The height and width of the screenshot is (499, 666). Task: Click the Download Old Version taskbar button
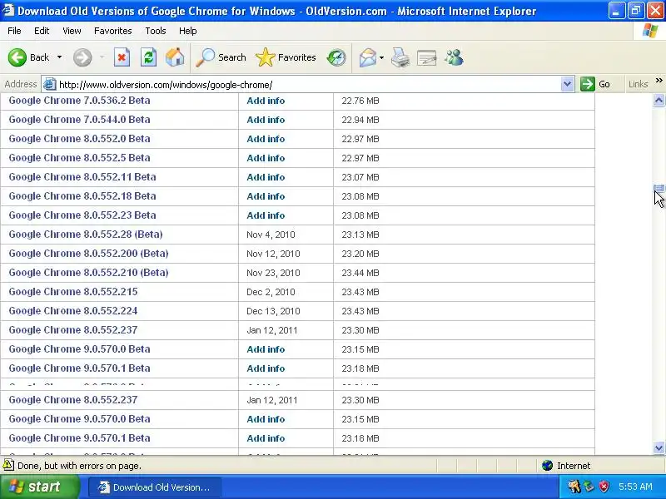pyautogui.click(x=155, y=487)
